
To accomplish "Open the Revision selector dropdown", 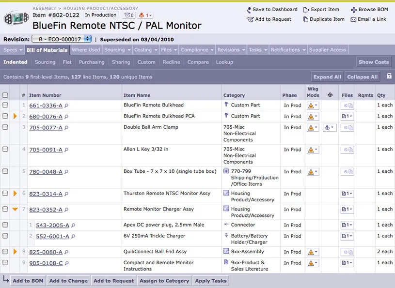I will 61,39.
